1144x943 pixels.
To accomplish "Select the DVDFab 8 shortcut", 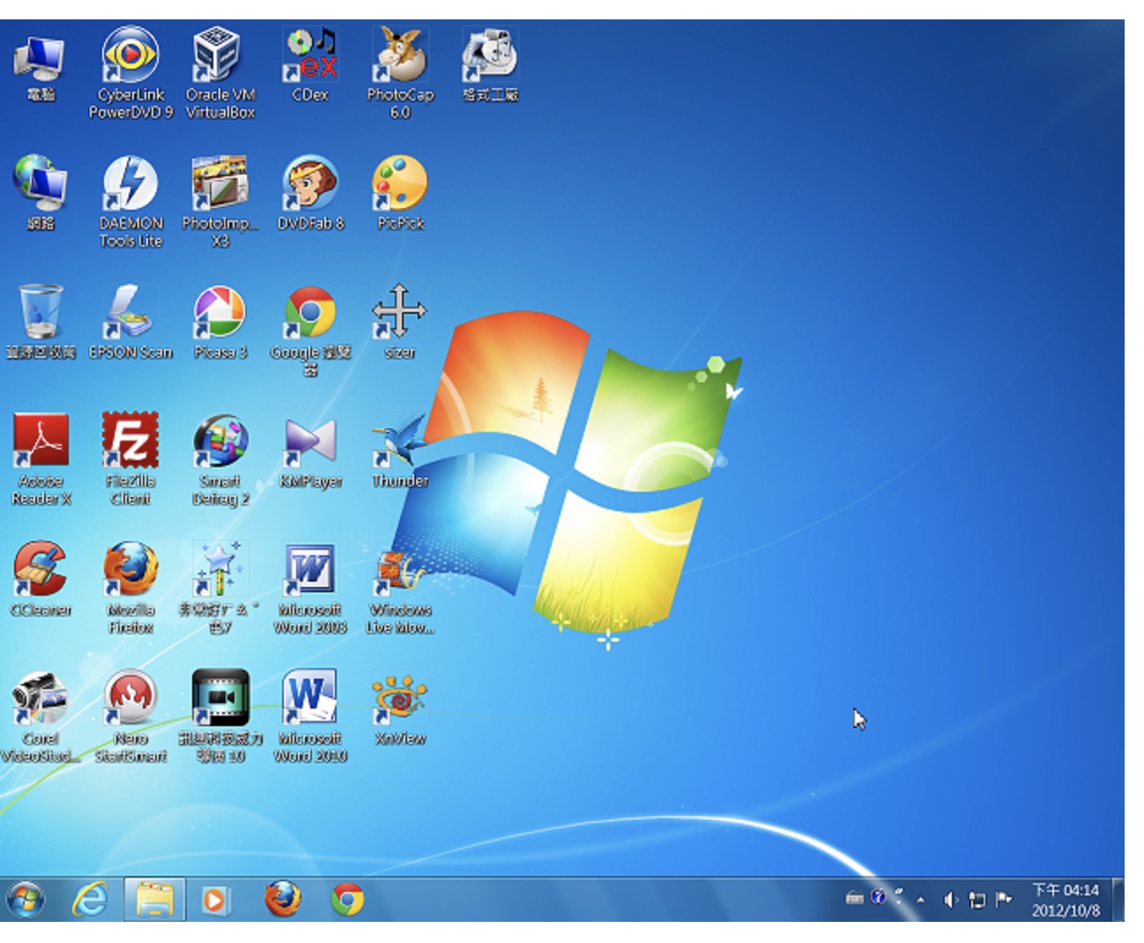I will pos(310,194).
